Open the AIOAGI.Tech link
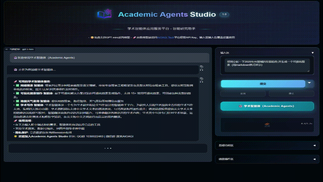Image resolution: width=323 pixels, height=182 pixels. [166, 37]
